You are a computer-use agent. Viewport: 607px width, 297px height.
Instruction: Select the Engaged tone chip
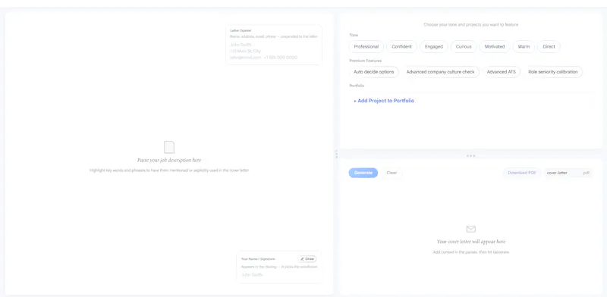coord(433,47)
